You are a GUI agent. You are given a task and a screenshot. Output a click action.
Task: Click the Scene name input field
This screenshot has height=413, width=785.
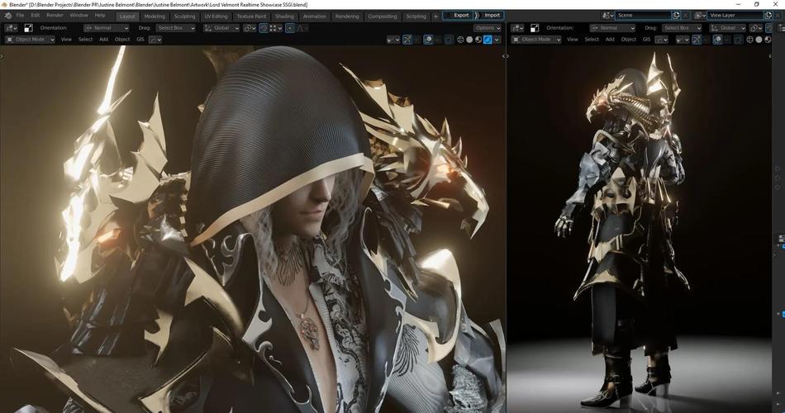645,15
